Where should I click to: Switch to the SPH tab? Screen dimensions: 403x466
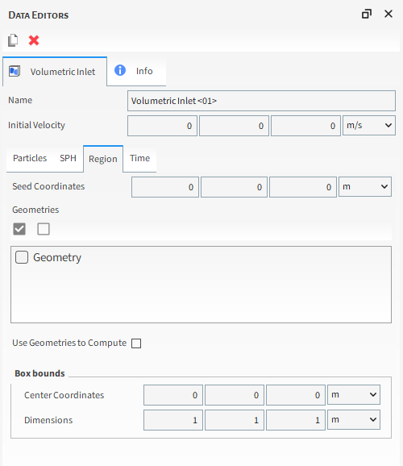click(68, 158)
